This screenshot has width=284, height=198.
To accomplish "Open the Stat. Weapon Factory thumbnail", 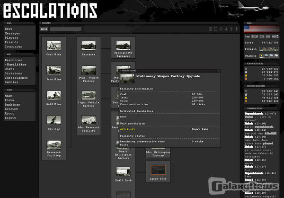I will pos(89,71).
